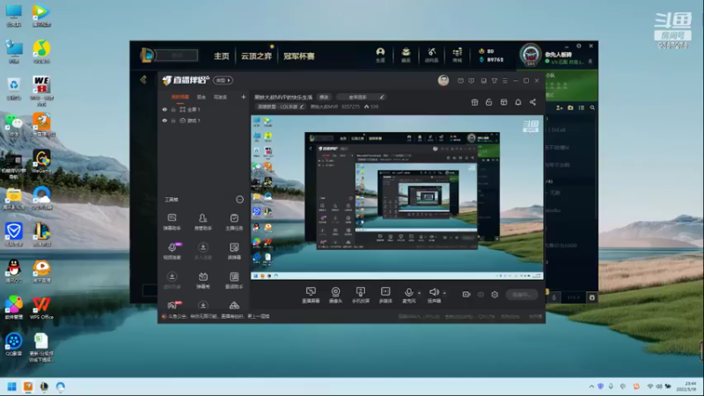The height and width of the screenshot is (396, 704).
Task: Start recording with camcorder icon
Action: point(466,295)
